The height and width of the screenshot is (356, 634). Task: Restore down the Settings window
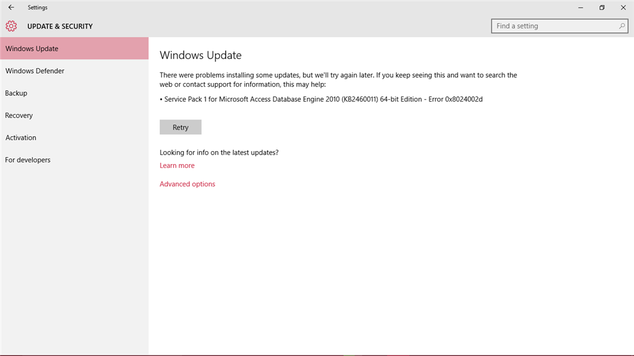[602, 7]
